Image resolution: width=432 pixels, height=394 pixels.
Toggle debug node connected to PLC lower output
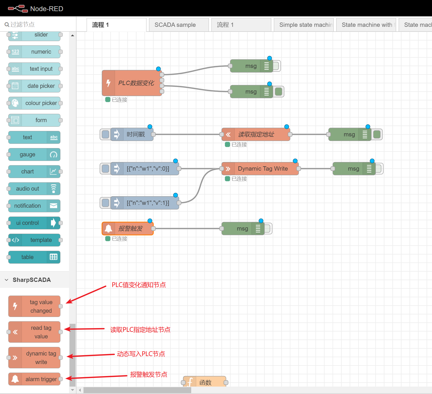pyautogui.click(x=278, y=92)
